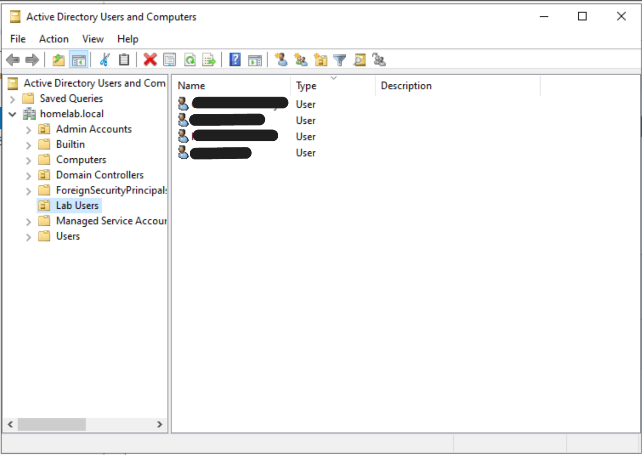The image size is (642, 455).
Task: Toggle the Show/Hide Console Tree icon
Action: coord(79,60)
